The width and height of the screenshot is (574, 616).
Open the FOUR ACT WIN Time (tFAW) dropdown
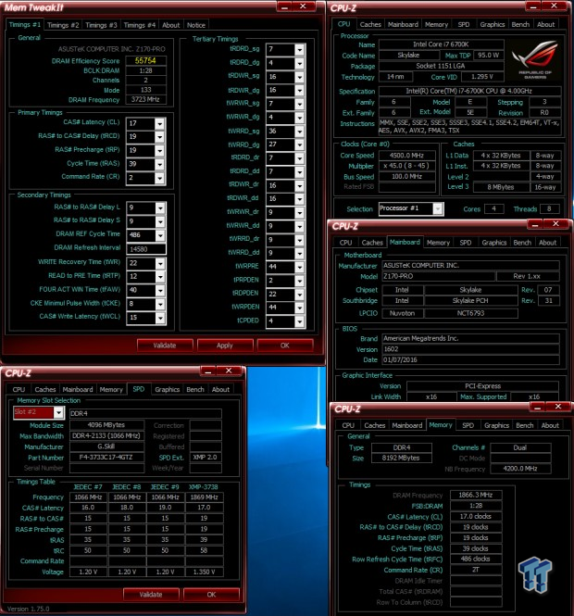coord(160,291)
